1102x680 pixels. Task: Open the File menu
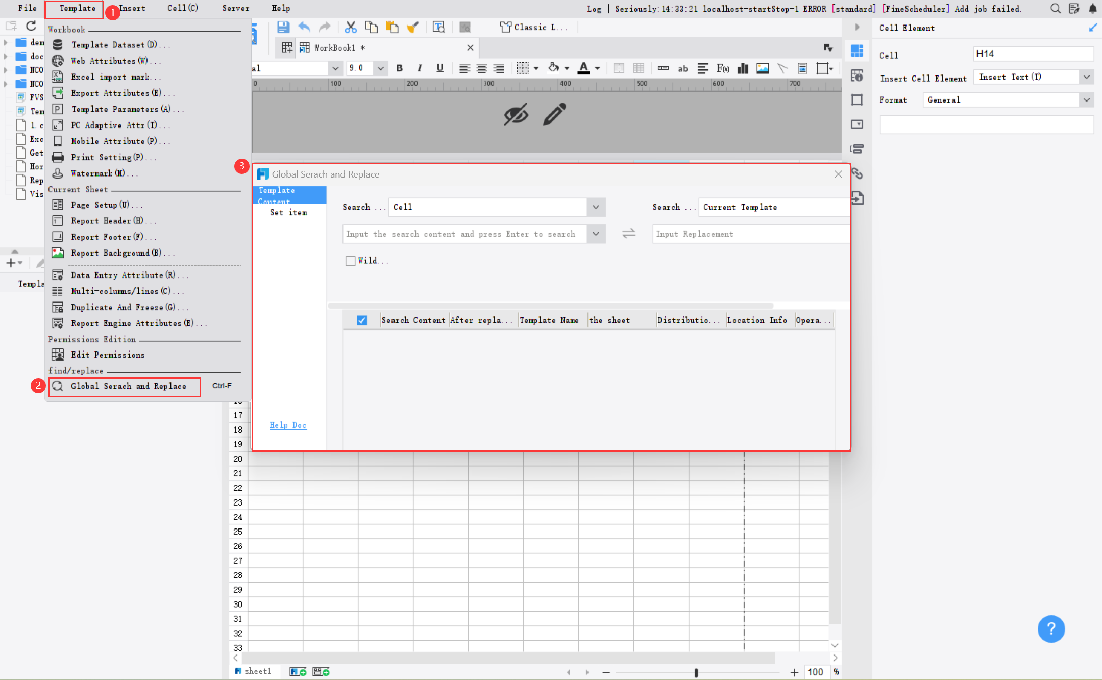click(x=28, y=8)
